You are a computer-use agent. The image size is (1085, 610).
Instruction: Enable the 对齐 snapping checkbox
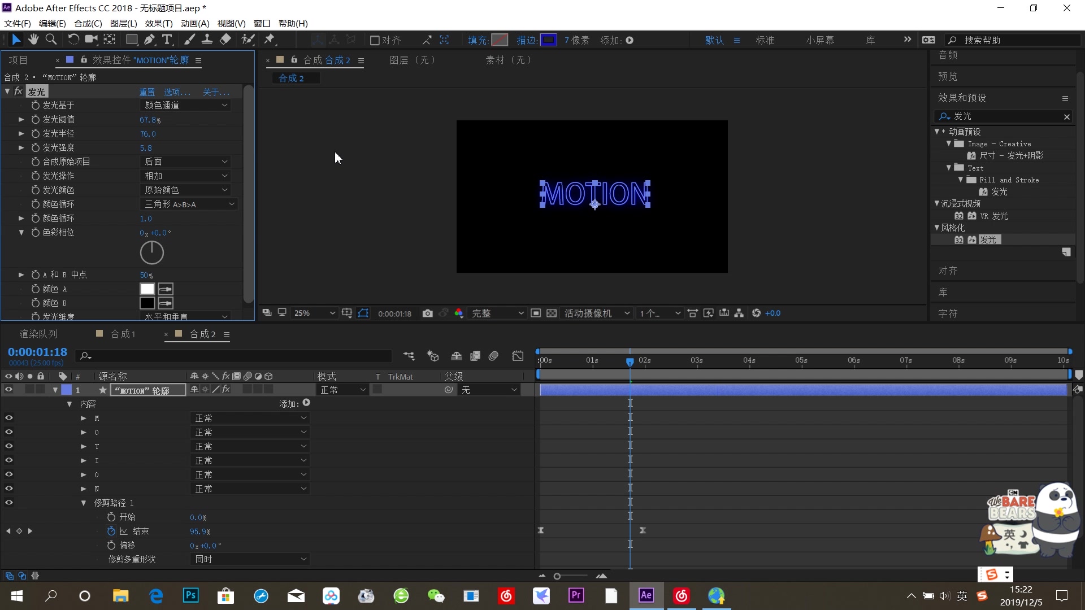click(374, 40)
